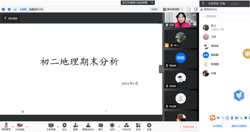Click the Share Screen (共享屏幕) icon
The height and width of the screenshot is (132, 250).
(51, 127)
